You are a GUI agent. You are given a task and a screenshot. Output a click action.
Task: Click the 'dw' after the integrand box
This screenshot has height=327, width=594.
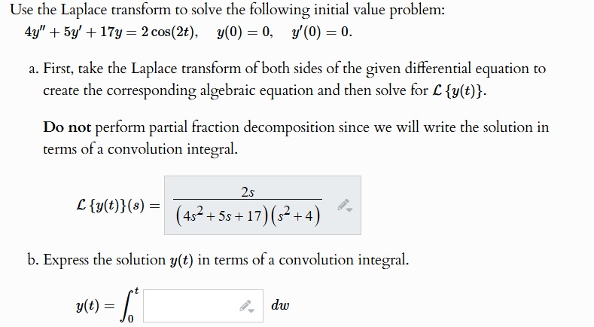tap(280, 305)
